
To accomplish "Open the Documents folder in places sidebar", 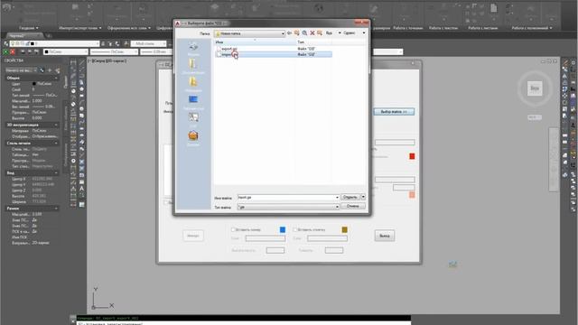I will pyautogui.click(x=193, y=66).
